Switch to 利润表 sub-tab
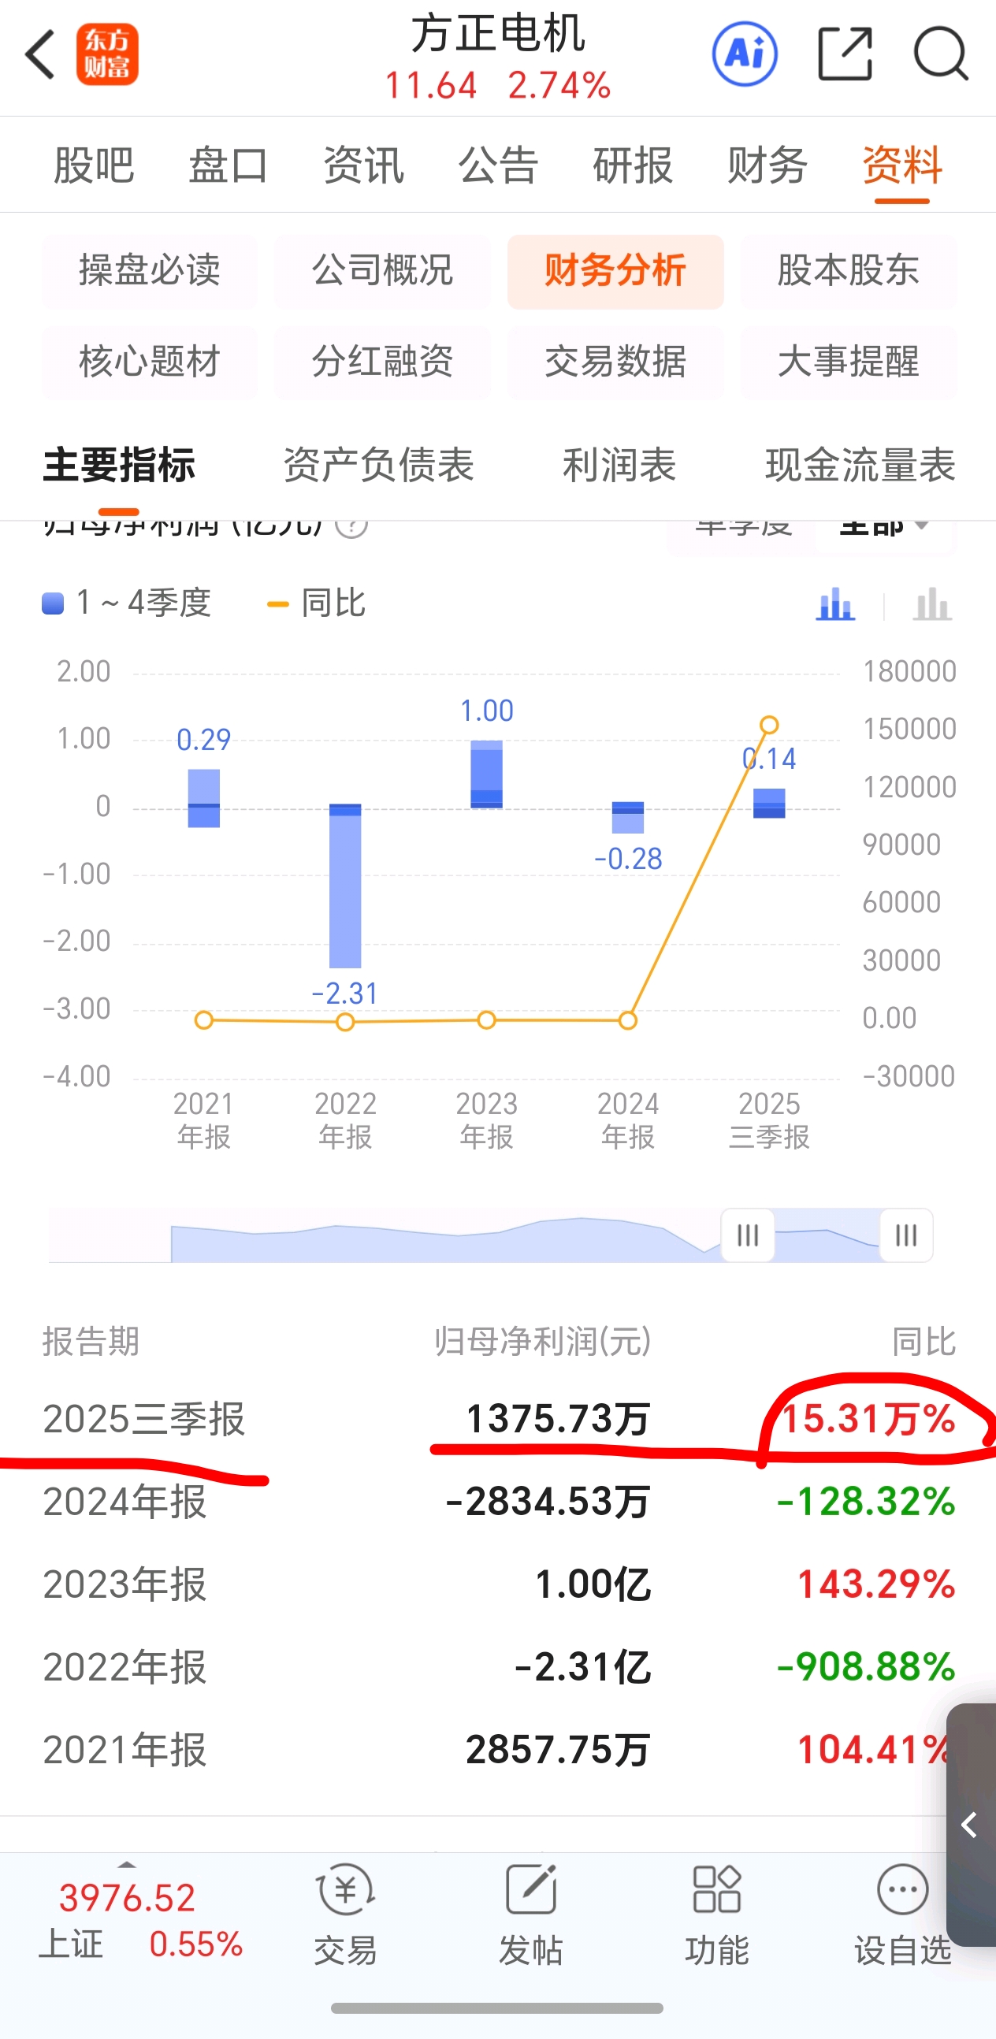The height and width of the screenshot is (2039, 996). (x=619, y=465)
